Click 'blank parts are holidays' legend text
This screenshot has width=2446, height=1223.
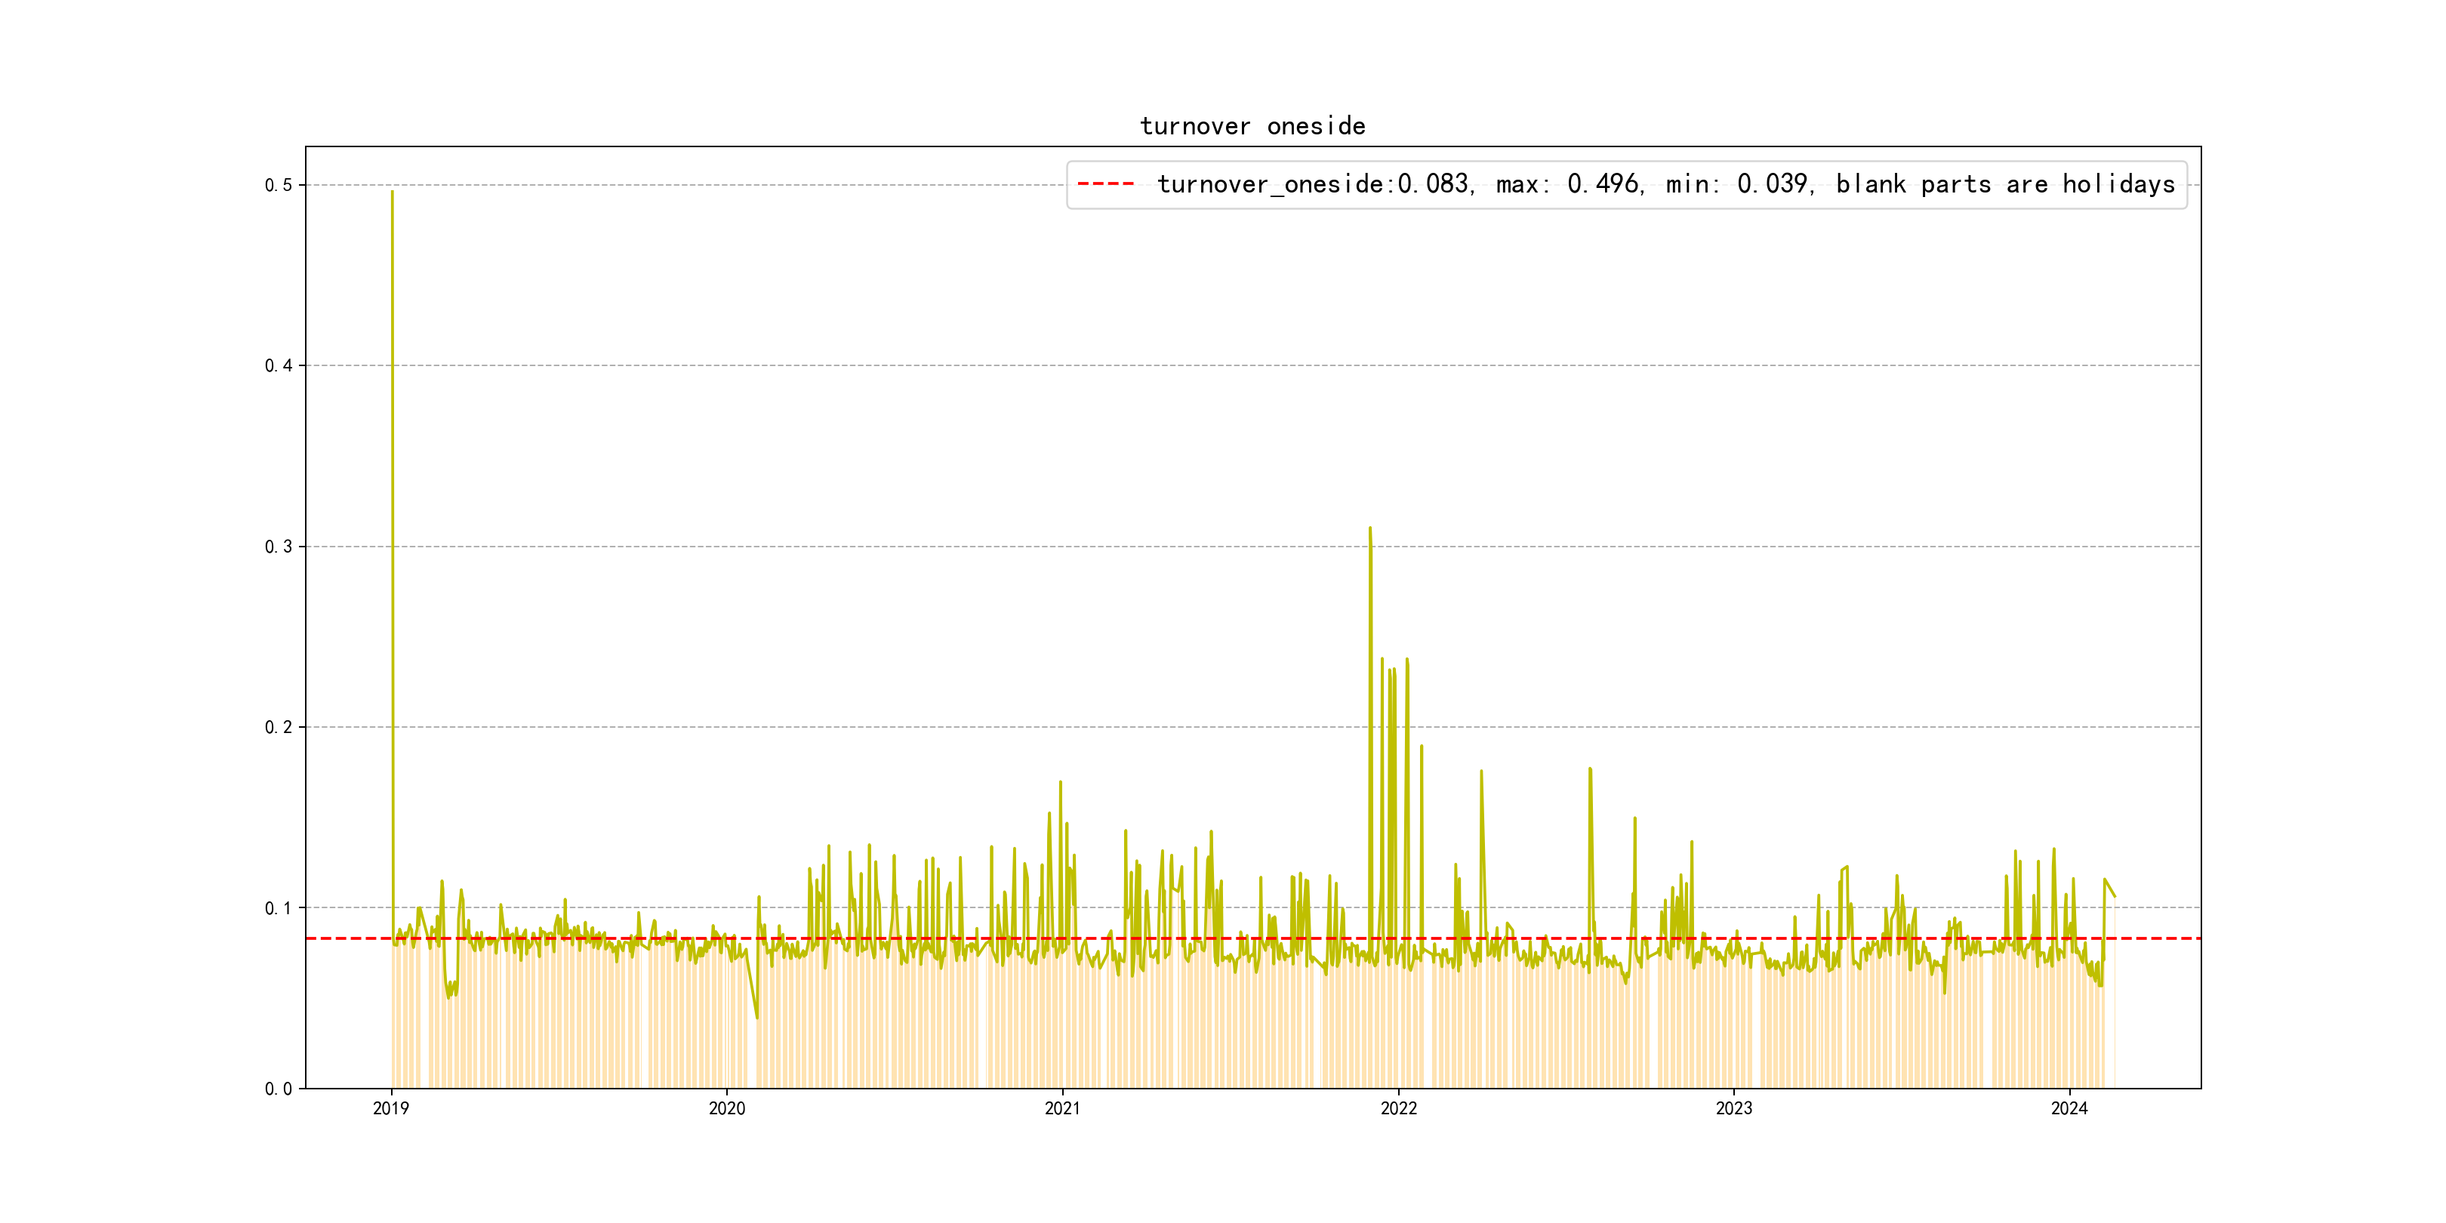2004,184
